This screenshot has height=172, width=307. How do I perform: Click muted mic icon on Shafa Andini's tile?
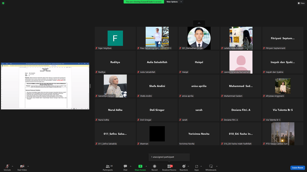point(138,96)
